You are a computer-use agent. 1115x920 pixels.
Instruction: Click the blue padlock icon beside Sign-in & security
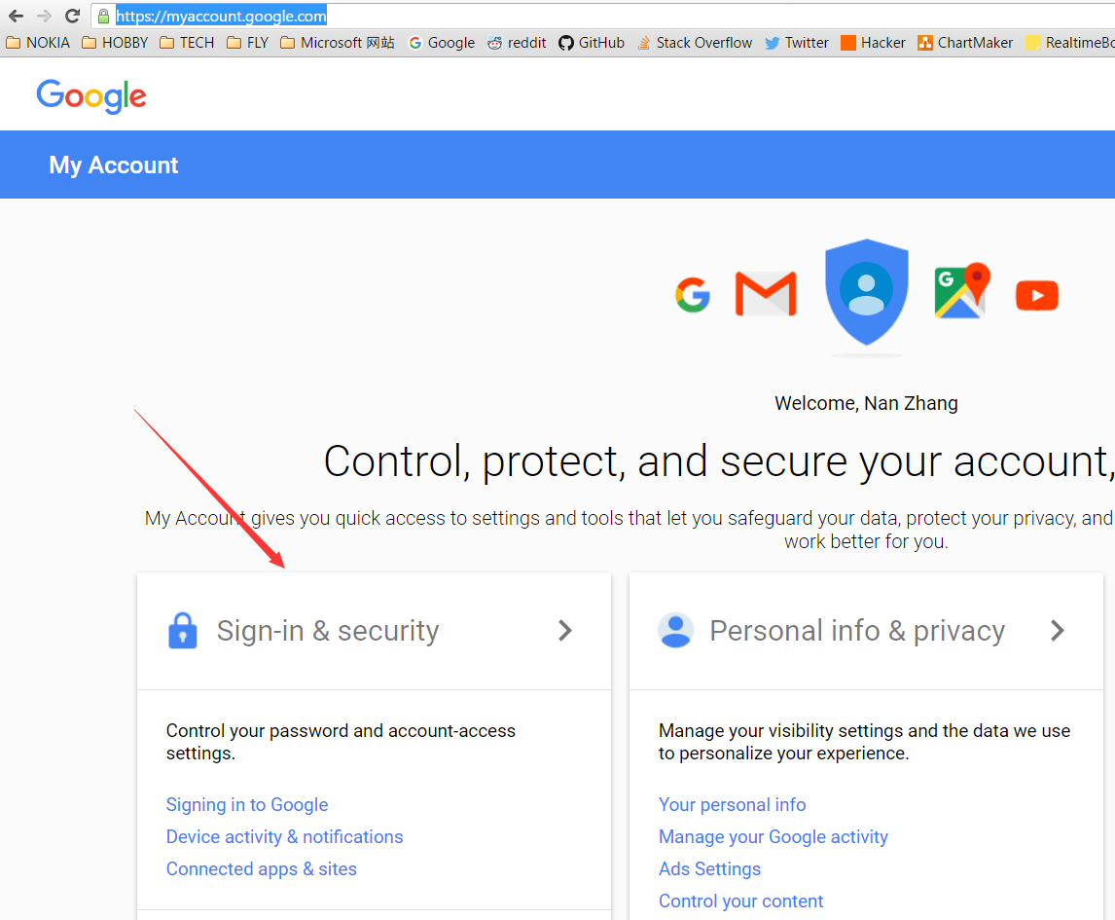183,631
